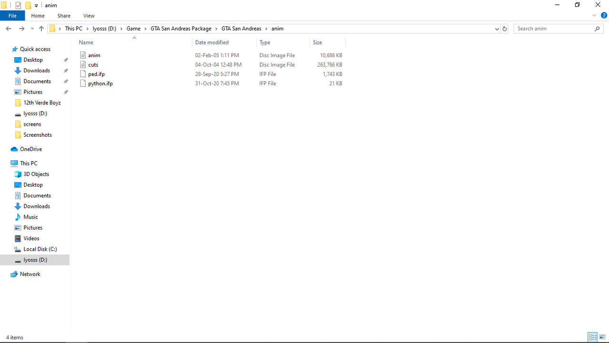The width and height of the screenshot is (609, 343).
Task: Open pinned Desktop under Quick access
Action: (33, 60)
